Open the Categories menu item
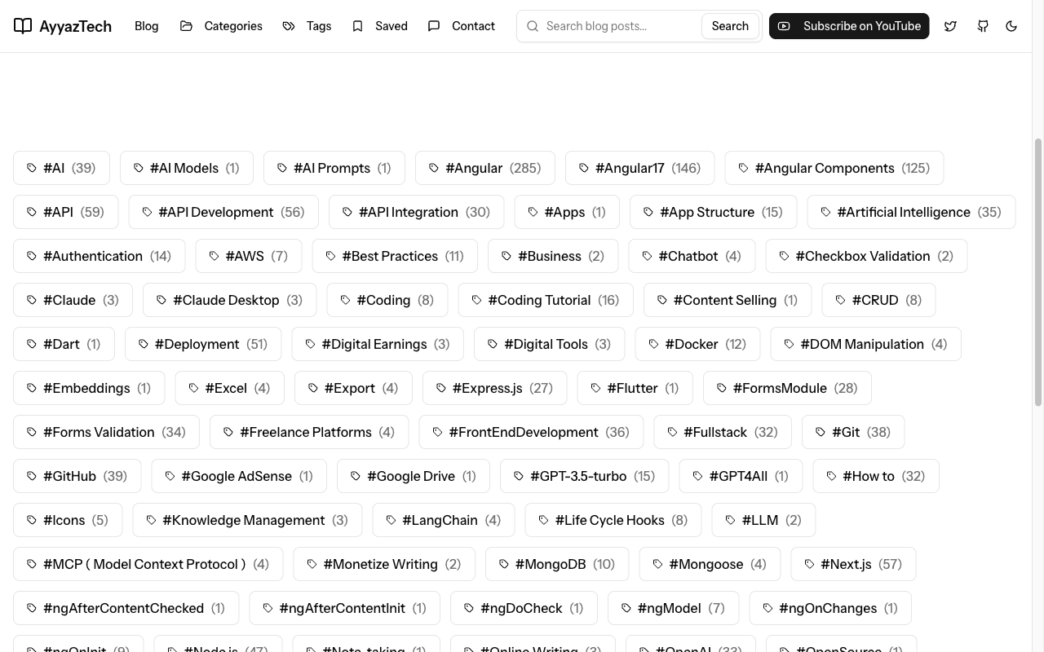The height and width of the screenshot is (652, 1044). [221, 26]
